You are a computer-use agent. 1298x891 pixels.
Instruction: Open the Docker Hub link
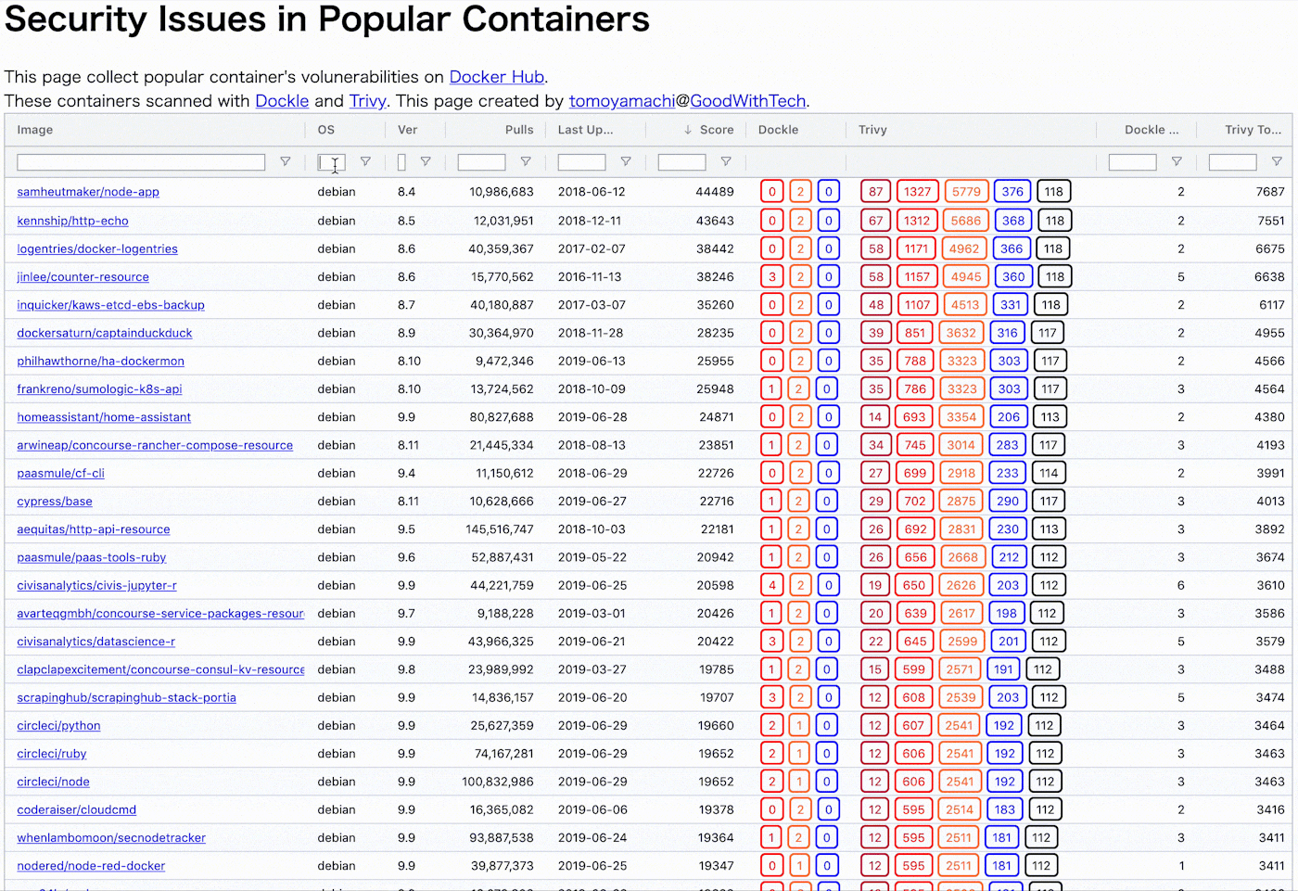(497, 77)
